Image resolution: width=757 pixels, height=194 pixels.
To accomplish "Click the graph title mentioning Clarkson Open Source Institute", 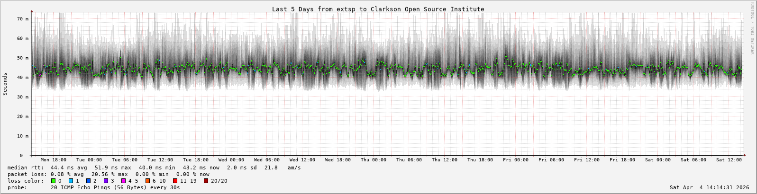I will coord(378,9).
